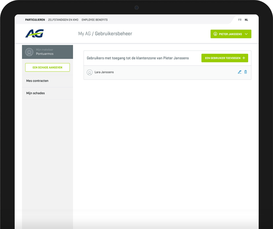Expand the Pieter Janssens dropdown chevron

point(246,34)
